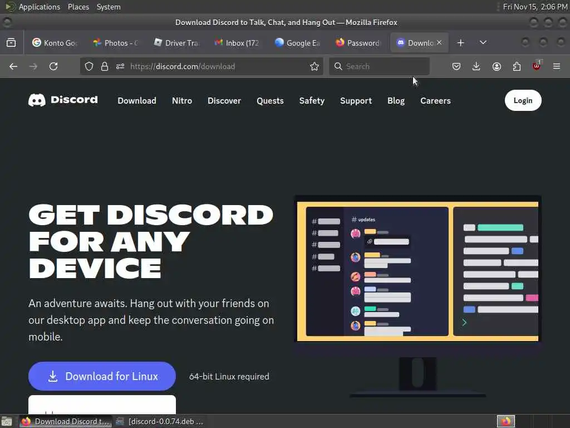Click the Firefox Search field
Screen dimensions: 570x428
point(379,66)
